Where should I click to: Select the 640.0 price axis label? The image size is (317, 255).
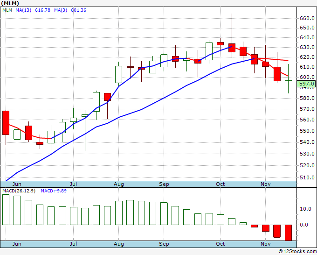(x=307, y=37)
